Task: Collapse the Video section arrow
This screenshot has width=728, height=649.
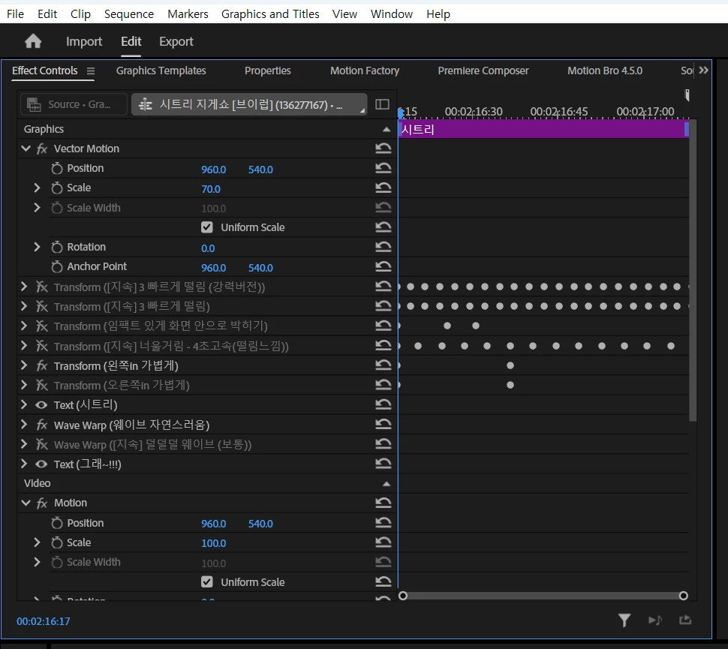Action: [x=387, y=484]
